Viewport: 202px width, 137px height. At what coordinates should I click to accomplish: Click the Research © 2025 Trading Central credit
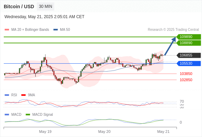(x=173, y=30)
